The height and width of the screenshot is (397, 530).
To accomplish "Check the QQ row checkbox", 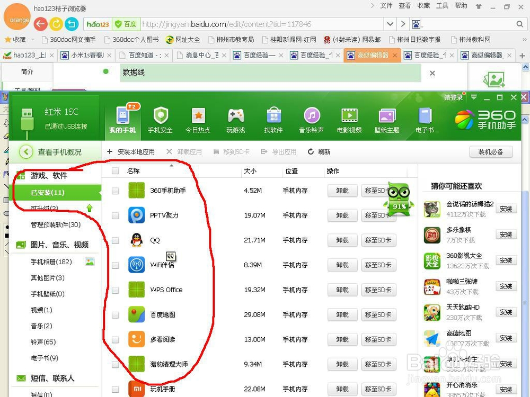I will click(115, 240).
